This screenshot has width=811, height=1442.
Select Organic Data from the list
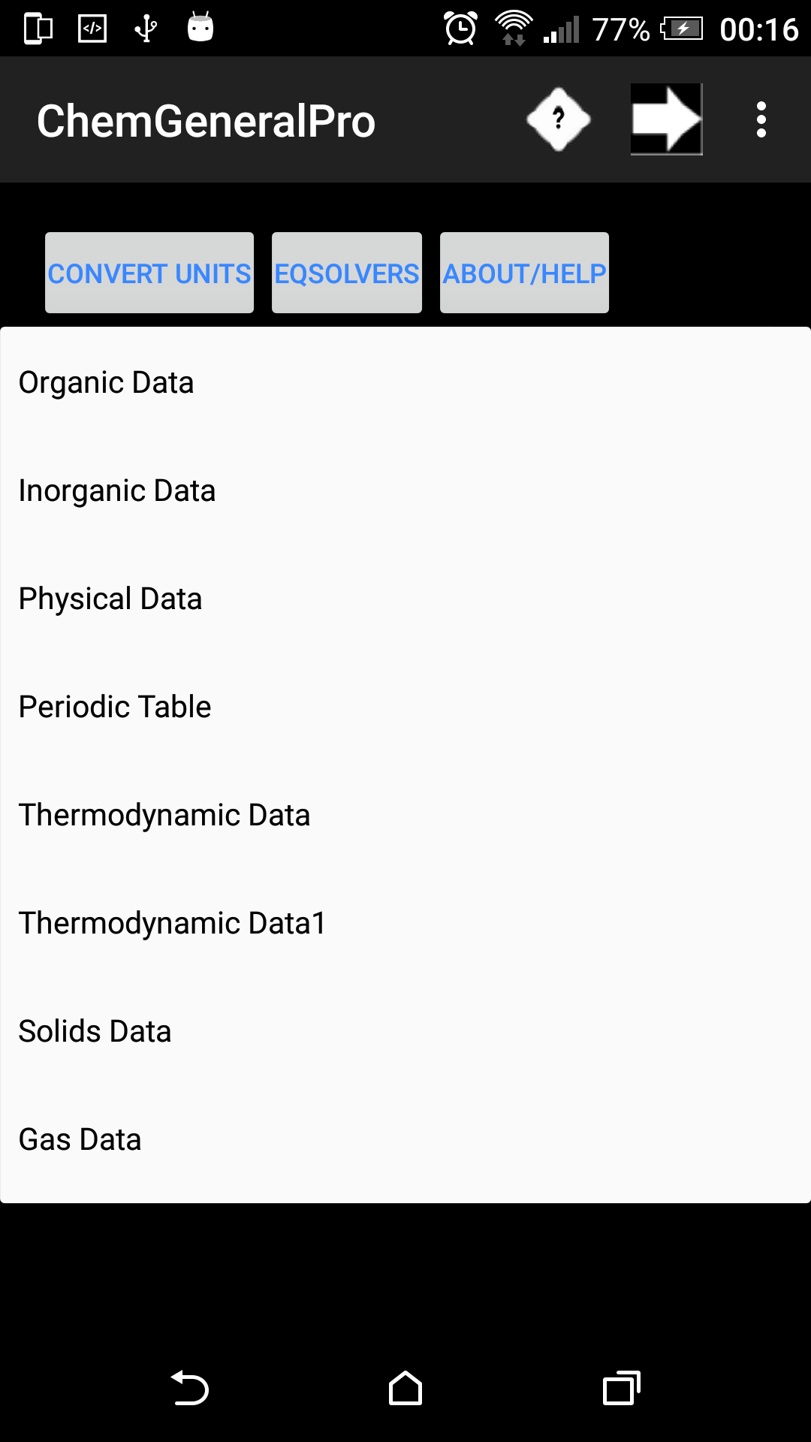click(x=106, y=382)
